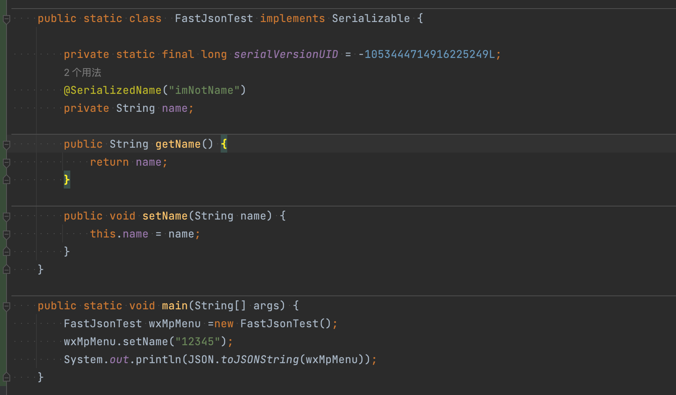
Task: Click the 'return' keyword
Action: click(109, 162)
